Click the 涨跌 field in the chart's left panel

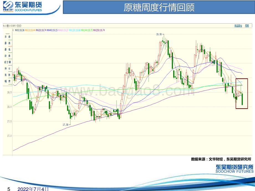[7, 75]
